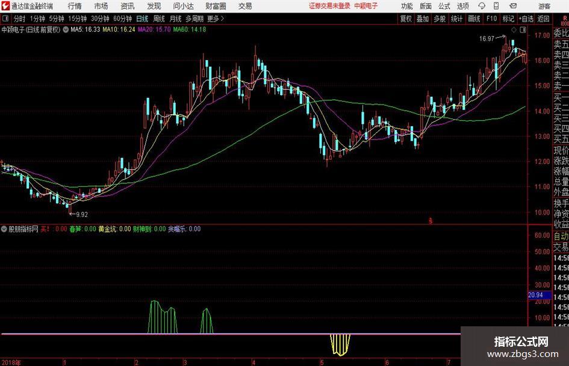Screen dimensions: 569x366
Task: Open the 问小达 menu
Action: click(183, 6)
